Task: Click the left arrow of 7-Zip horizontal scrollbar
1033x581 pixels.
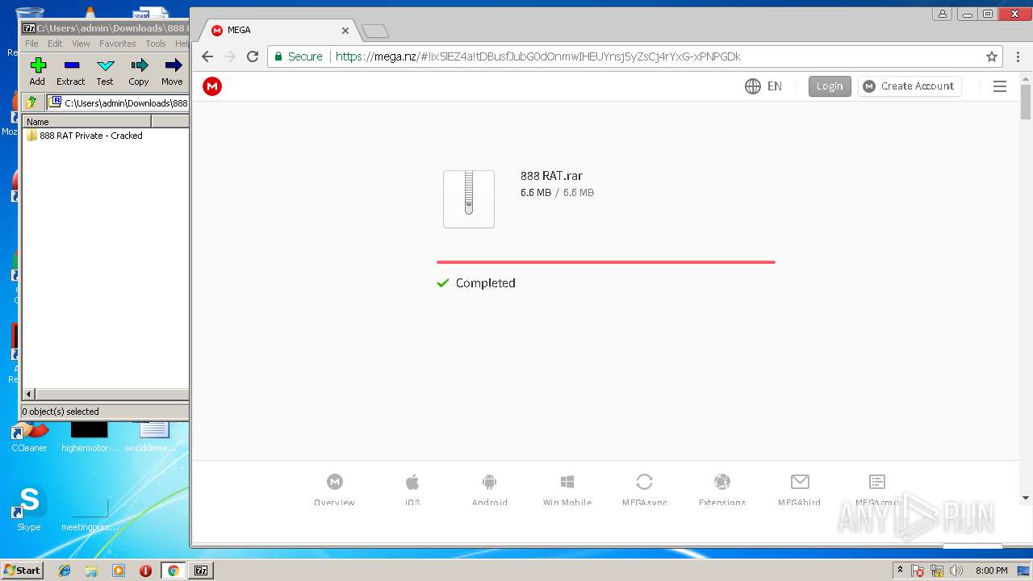Action: click(x=29, y=395)
